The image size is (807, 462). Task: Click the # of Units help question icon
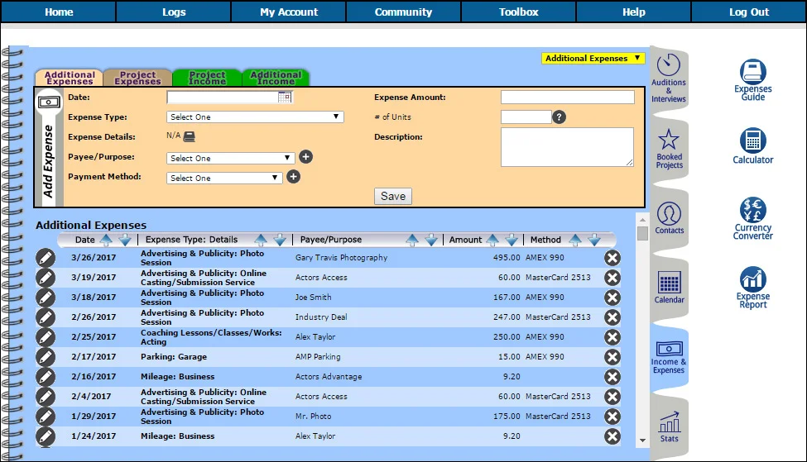[559, 117]
